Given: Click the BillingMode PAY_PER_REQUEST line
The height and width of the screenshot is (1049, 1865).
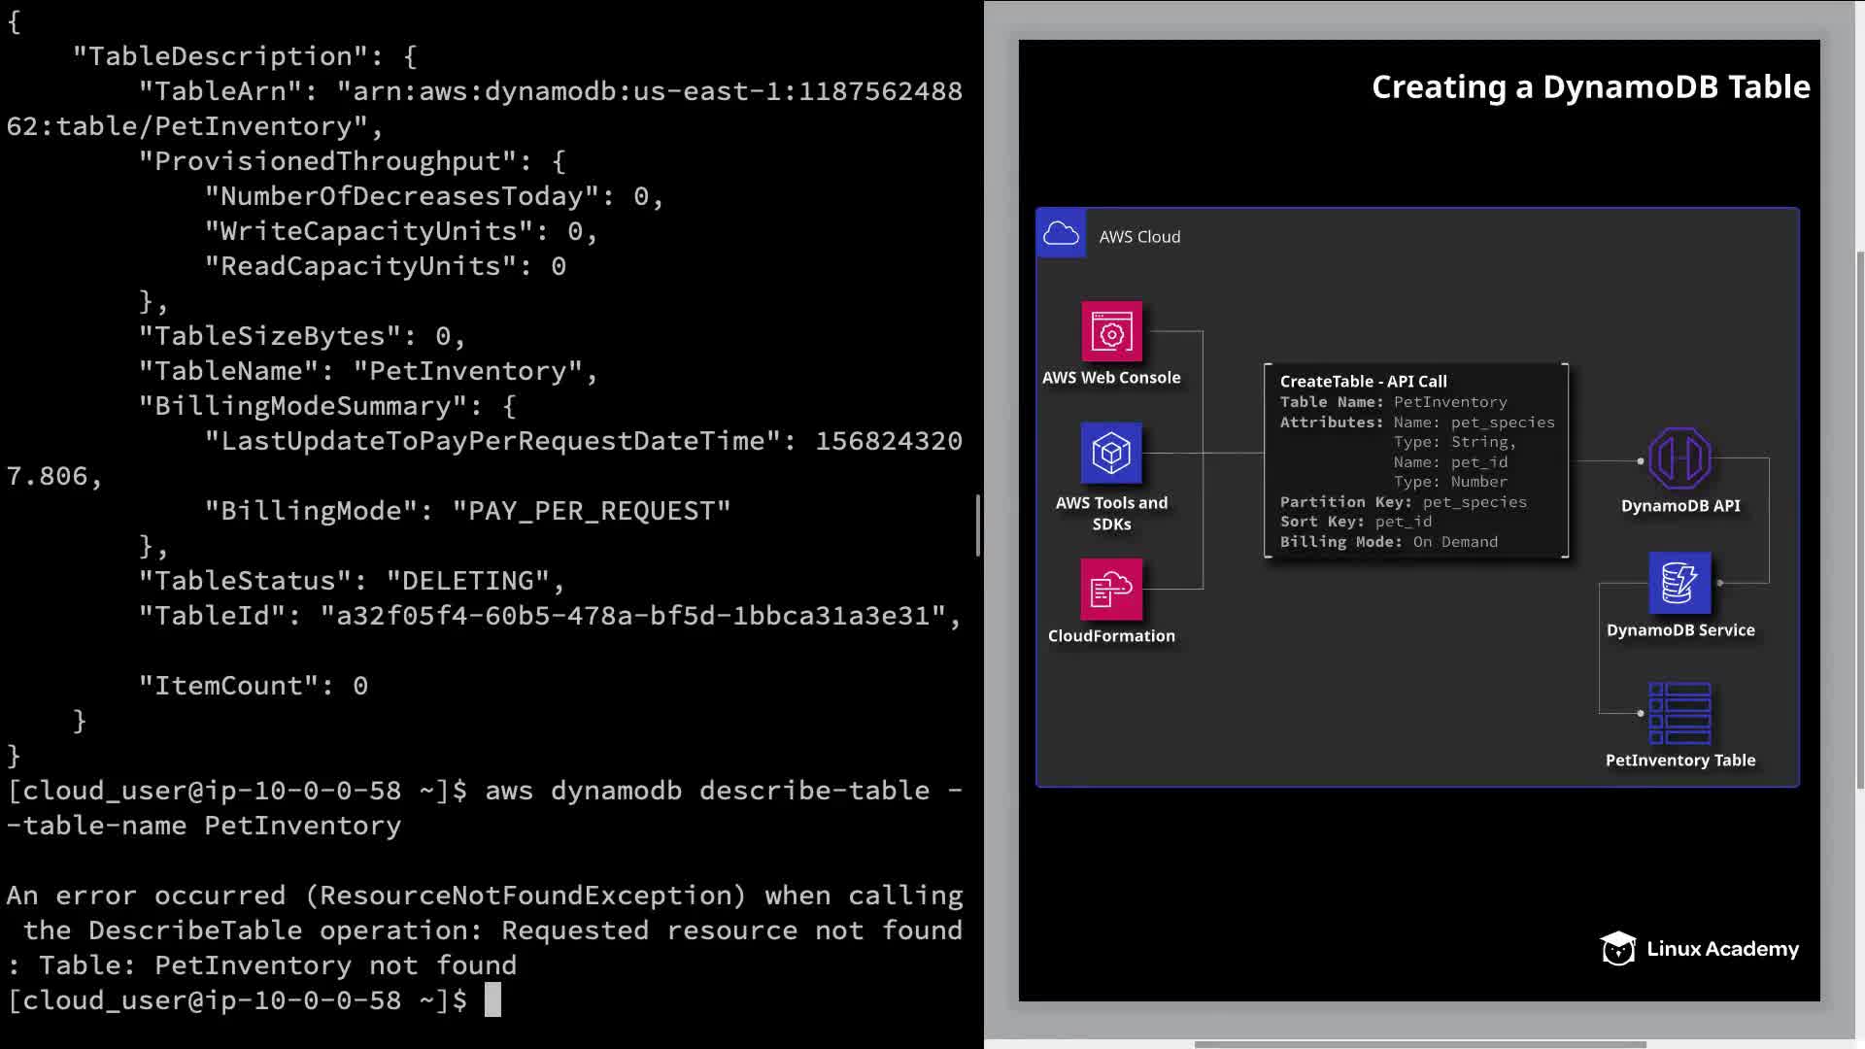Looking at the screenshot, I should coord(467,511).
